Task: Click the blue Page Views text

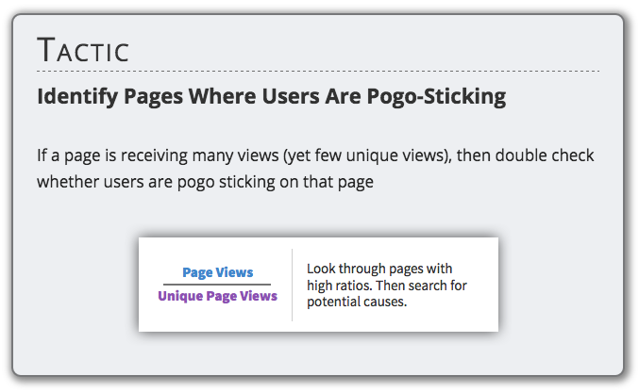Action: (x=218, y=272)
